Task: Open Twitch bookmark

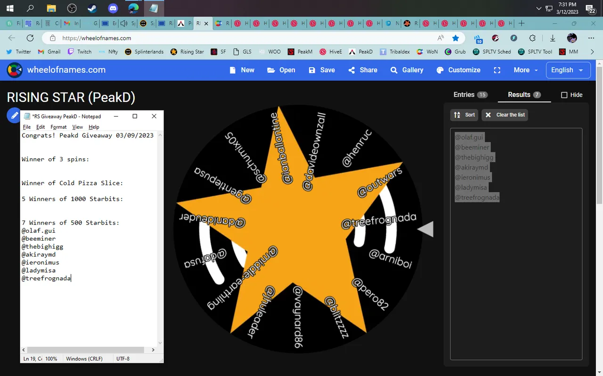Action: pyautogui.click(x=80, y=52)
